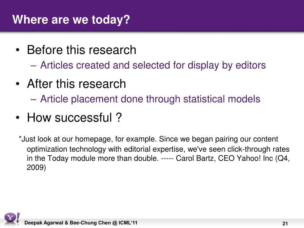Select the 'After this research' bullet text

point(76,84)
